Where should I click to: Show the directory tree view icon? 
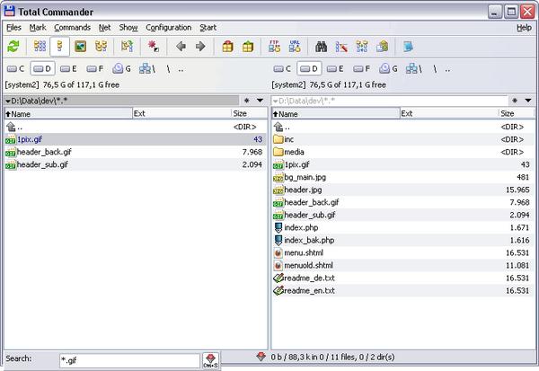point(101,47)
